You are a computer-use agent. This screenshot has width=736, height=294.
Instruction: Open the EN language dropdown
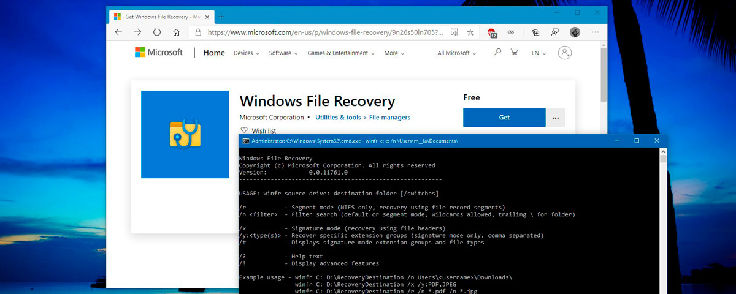[x=539, y=53]
